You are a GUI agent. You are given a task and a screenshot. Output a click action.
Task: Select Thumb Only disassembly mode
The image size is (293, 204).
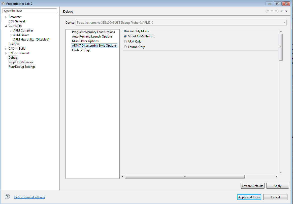(x=125, y=47)
